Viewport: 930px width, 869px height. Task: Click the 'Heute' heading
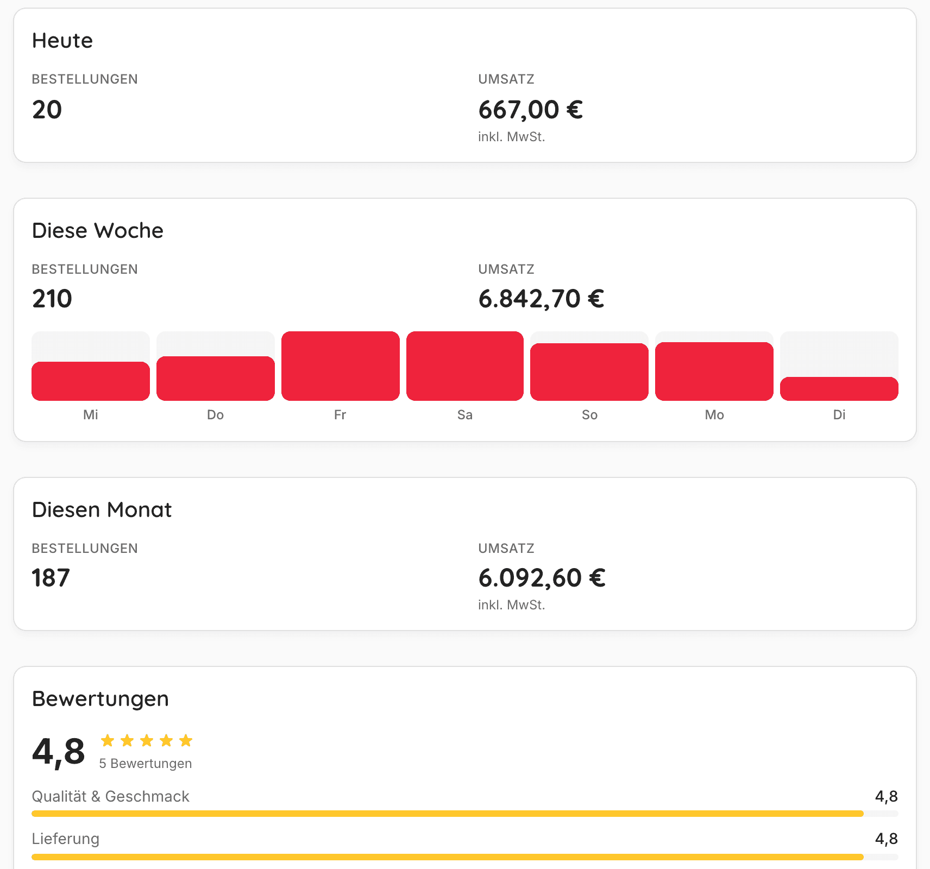click(x=62, y=41)
